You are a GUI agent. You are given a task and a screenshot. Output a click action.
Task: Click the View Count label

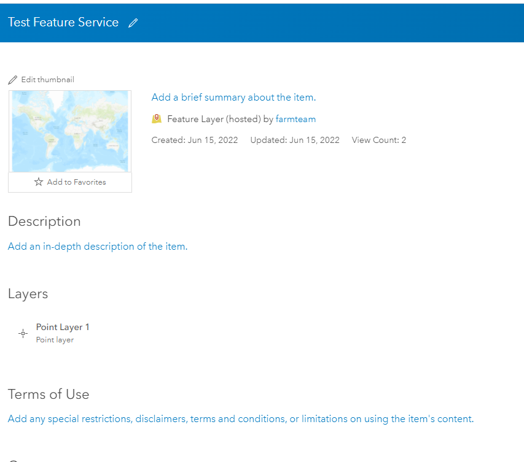tap(378, 139)
